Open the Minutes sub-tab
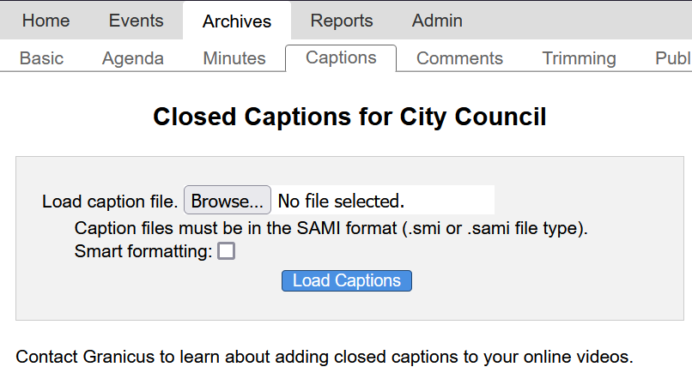The image size is (692, 379). pyautogui.click(x=234, y=58)
